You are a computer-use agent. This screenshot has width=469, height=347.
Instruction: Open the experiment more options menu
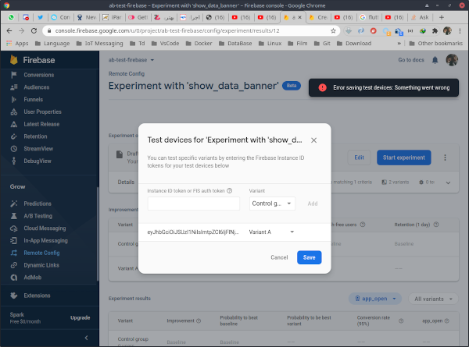[445, 158]
